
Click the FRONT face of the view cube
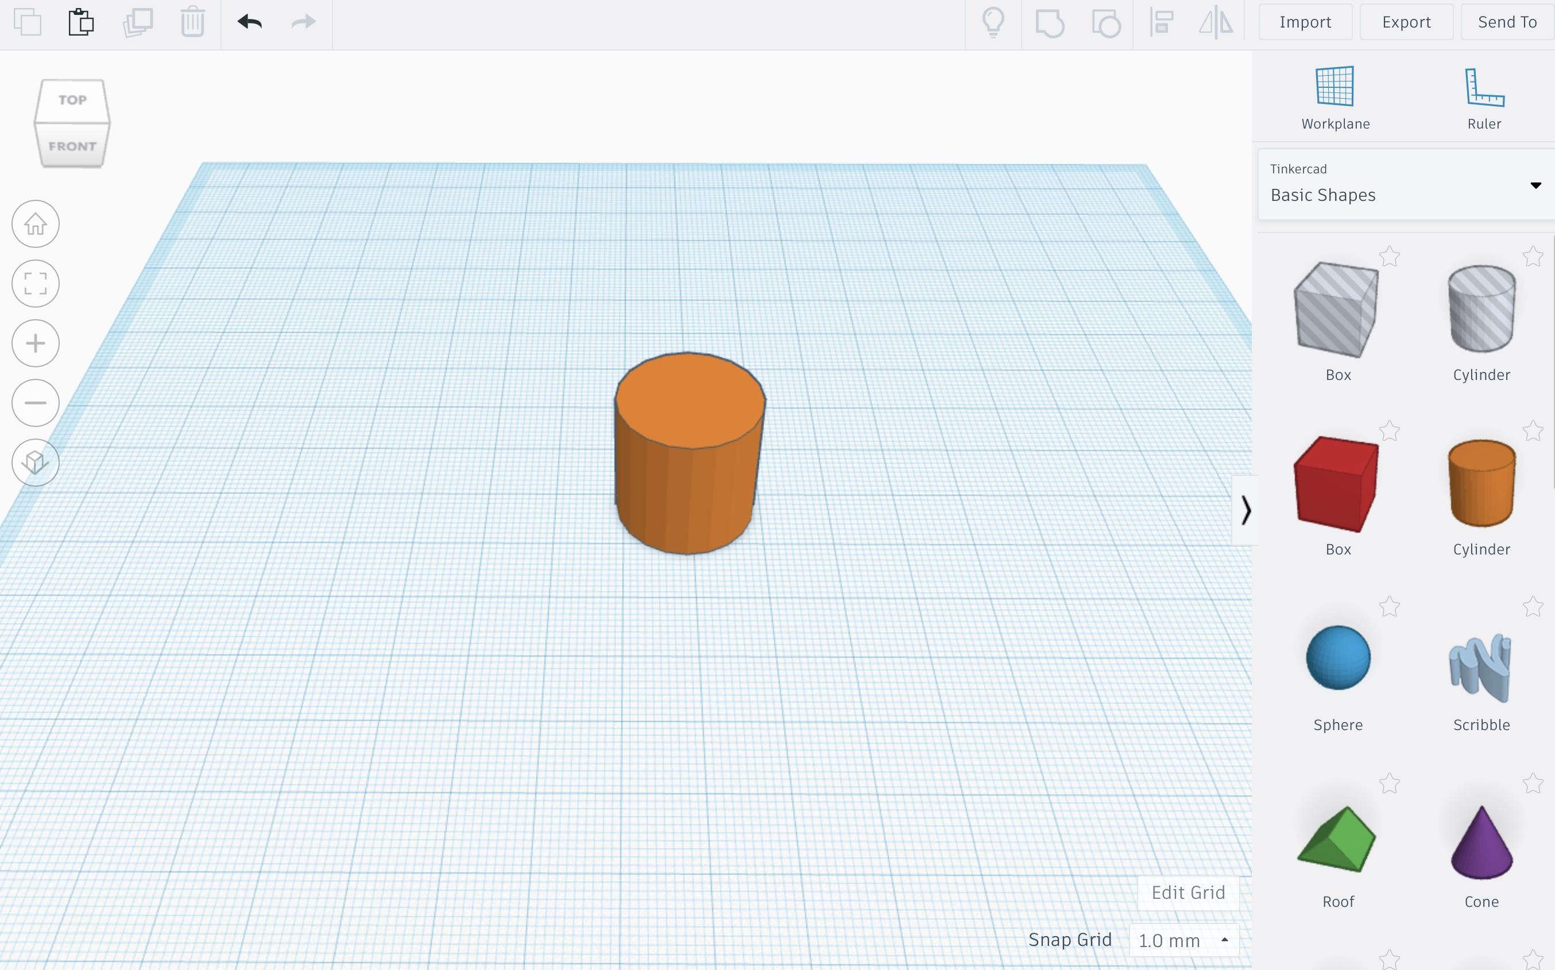click(72, 146)
